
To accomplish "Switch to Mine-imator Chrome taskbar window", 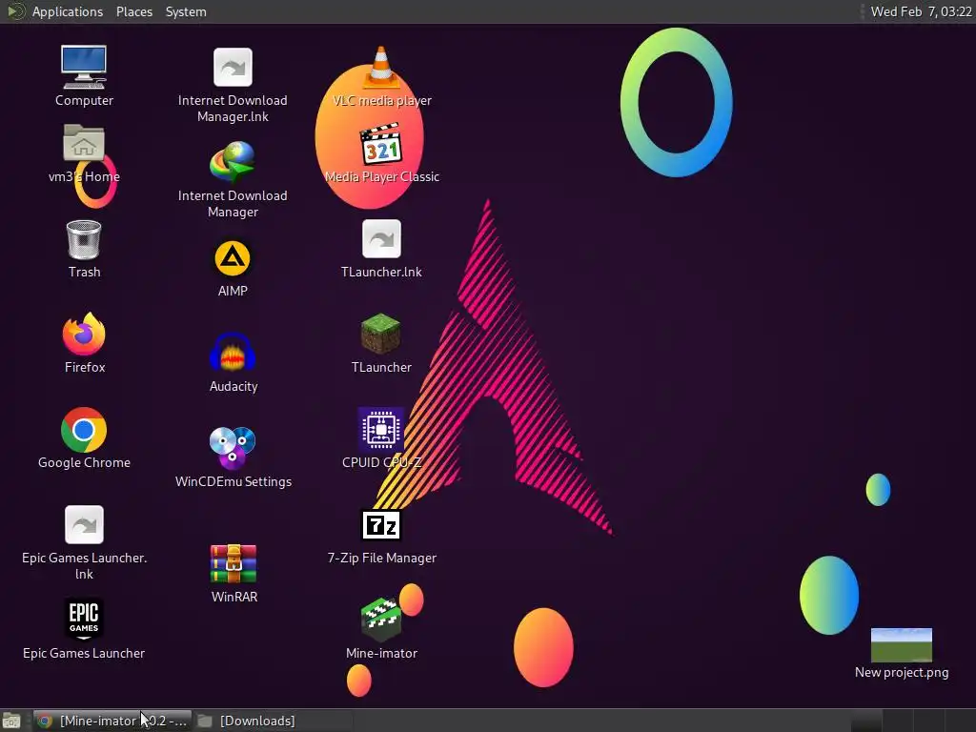I will click(112, 721).
